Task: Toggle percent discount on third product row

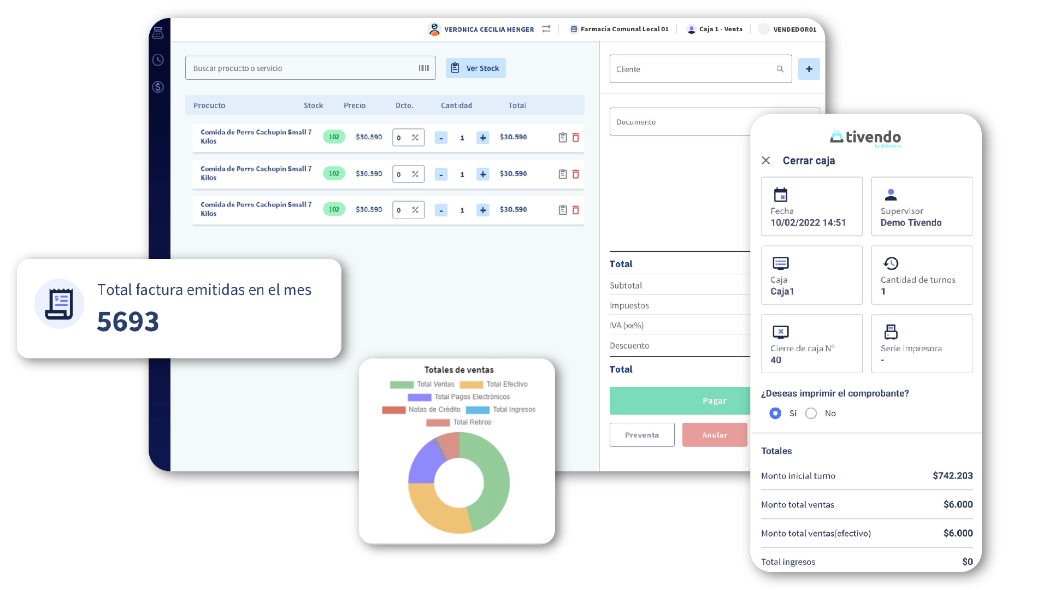Action: click(x=415, y=210)
